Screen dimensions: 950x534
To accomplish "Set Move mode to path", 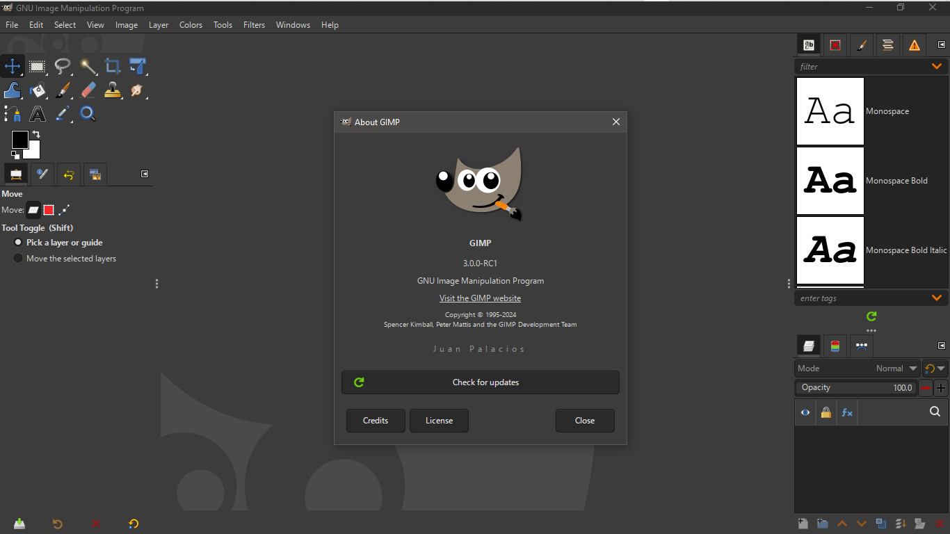I will (64, 209).
